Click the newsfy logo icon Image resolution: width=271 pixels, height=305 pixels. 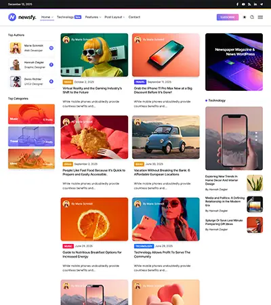click(x=12, y=17)
